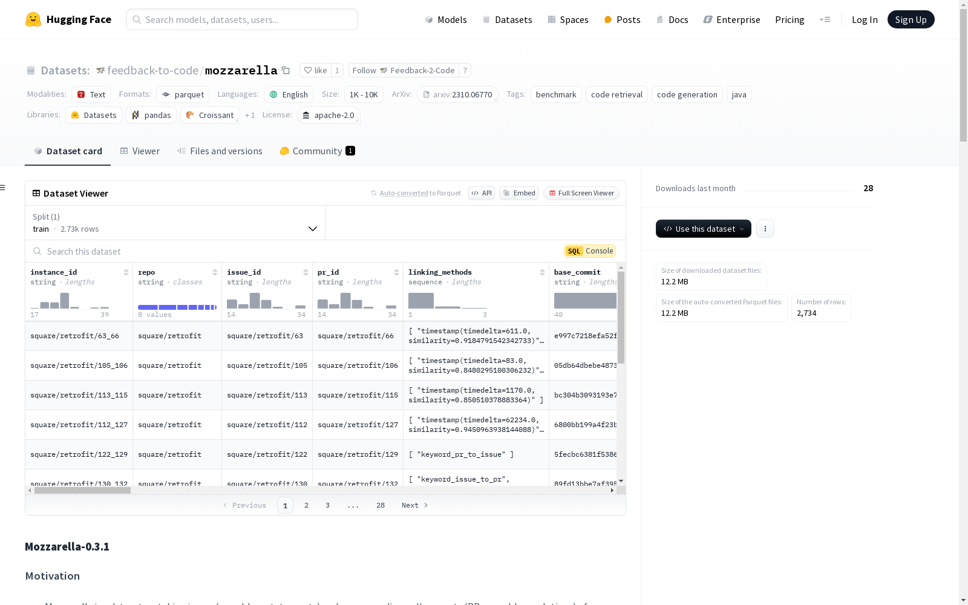Open more options kebab next to Use this dataset
Viewport: 968px width, 605px height.
tap(765, 229)
